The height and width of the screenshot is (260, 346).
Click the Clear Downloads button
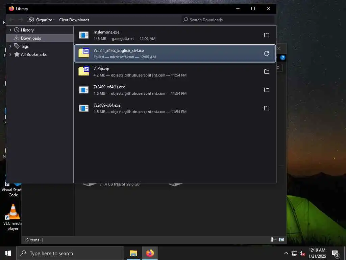(74, 20)
